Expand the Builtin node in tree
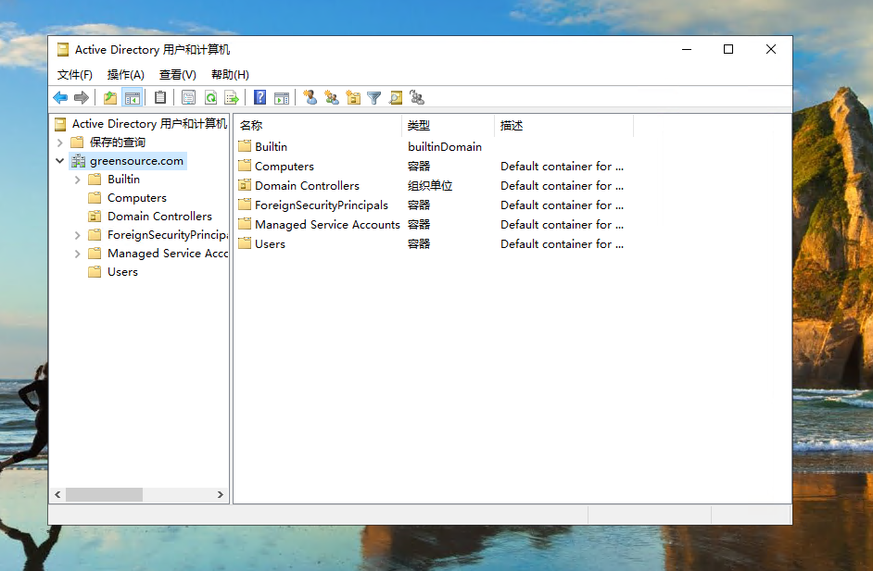 click(78, 180)
